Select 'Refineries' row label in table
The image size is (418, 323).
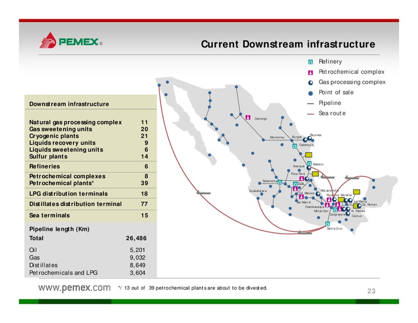tap(45, 166)
